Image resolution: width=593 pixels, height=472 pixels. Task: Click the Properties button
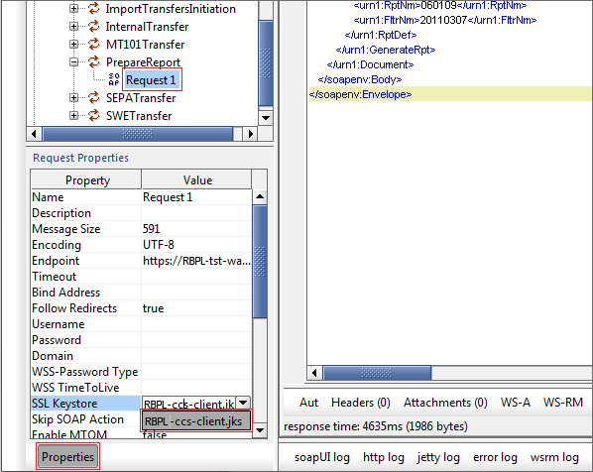[x=68, y=456]
